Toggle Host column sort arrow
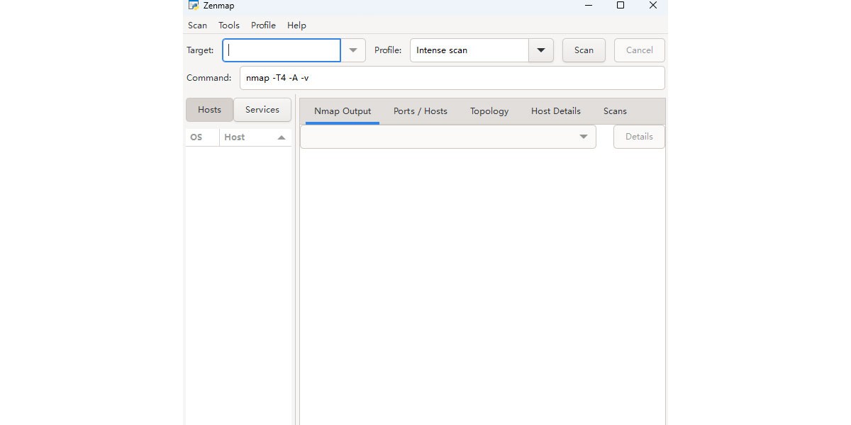Image resolution: width=851 pixels, height=425 pixels. 282,137
